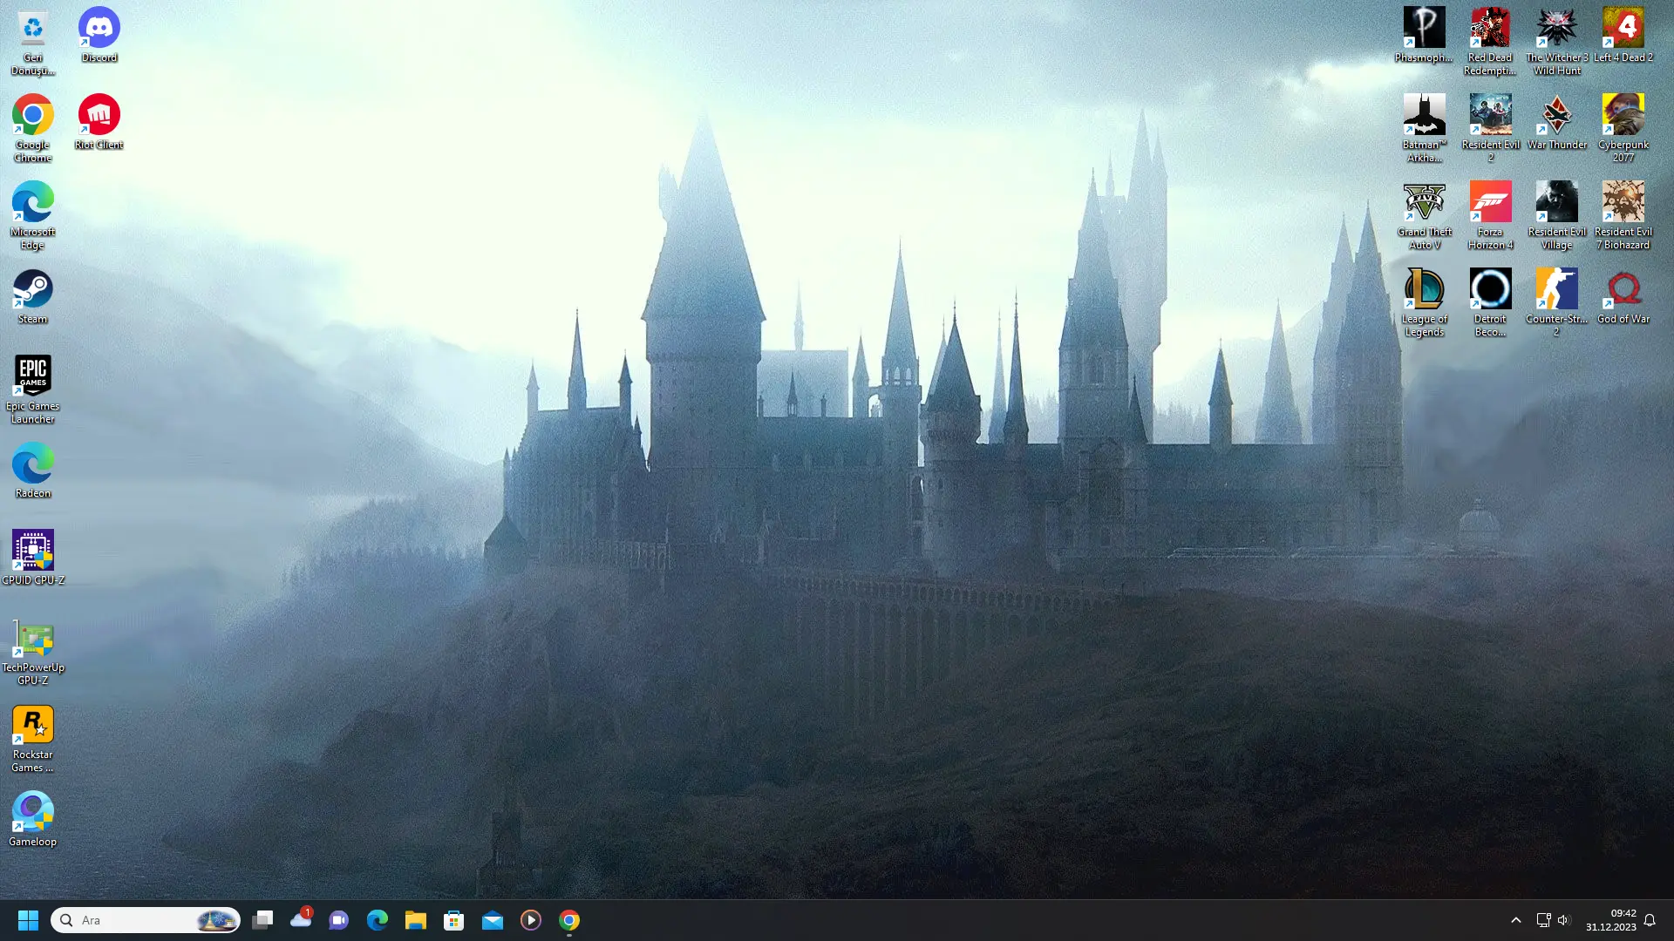Open Task View from the taskbar
The width and height of the screenshot is (1674, 941).
pyautogui.click(x=262, y=920)
